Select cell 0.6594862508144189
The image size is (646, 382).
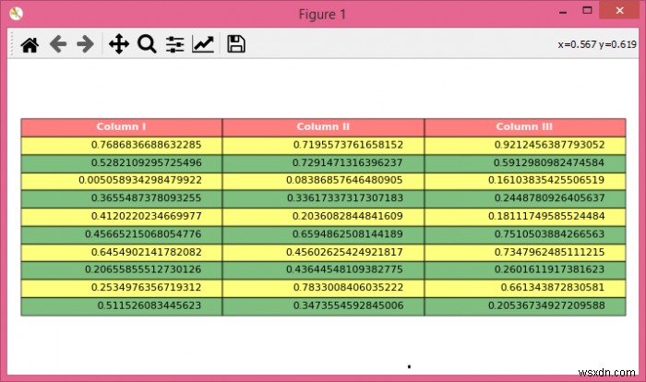pos(323,235)
